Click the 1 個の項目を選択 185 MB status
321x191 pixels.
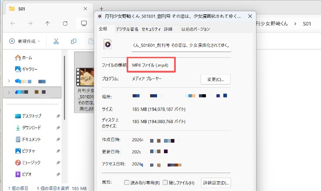tap(61, 188)
